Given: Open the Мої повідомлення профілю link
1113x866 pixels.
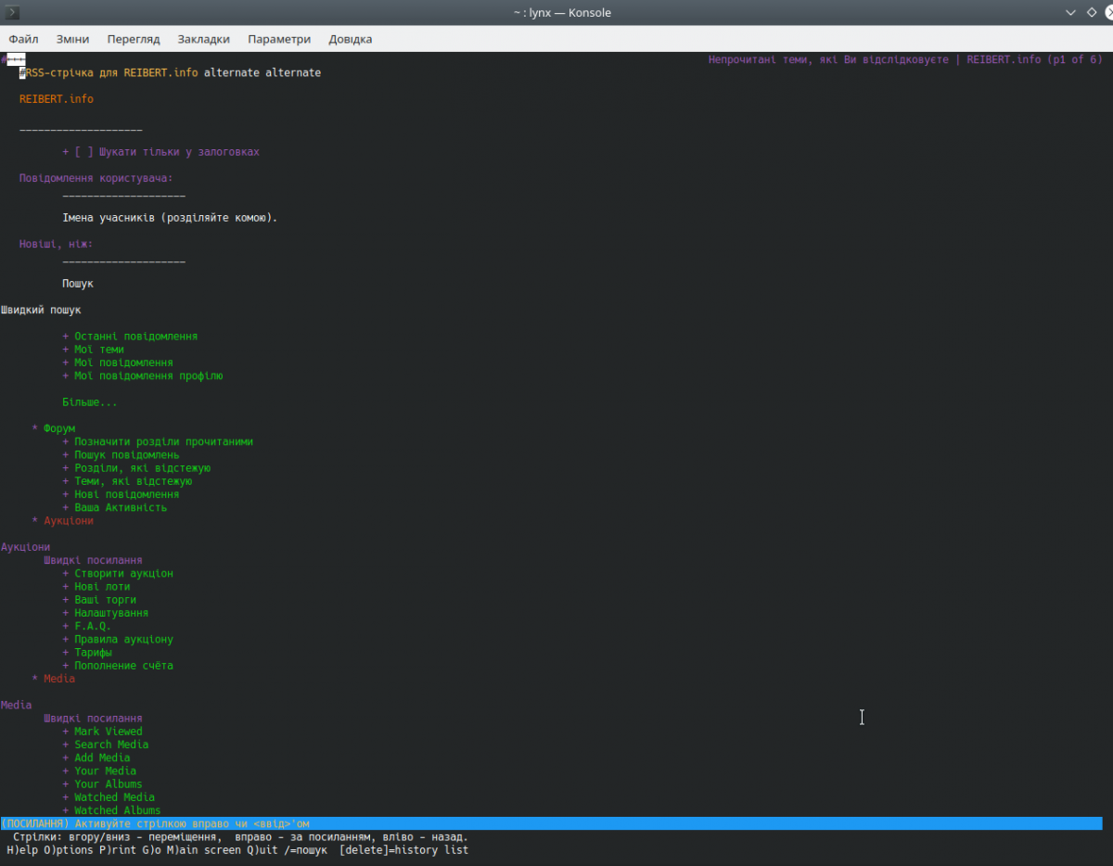Looking at the screenshot, I should (x=148, y=376).
